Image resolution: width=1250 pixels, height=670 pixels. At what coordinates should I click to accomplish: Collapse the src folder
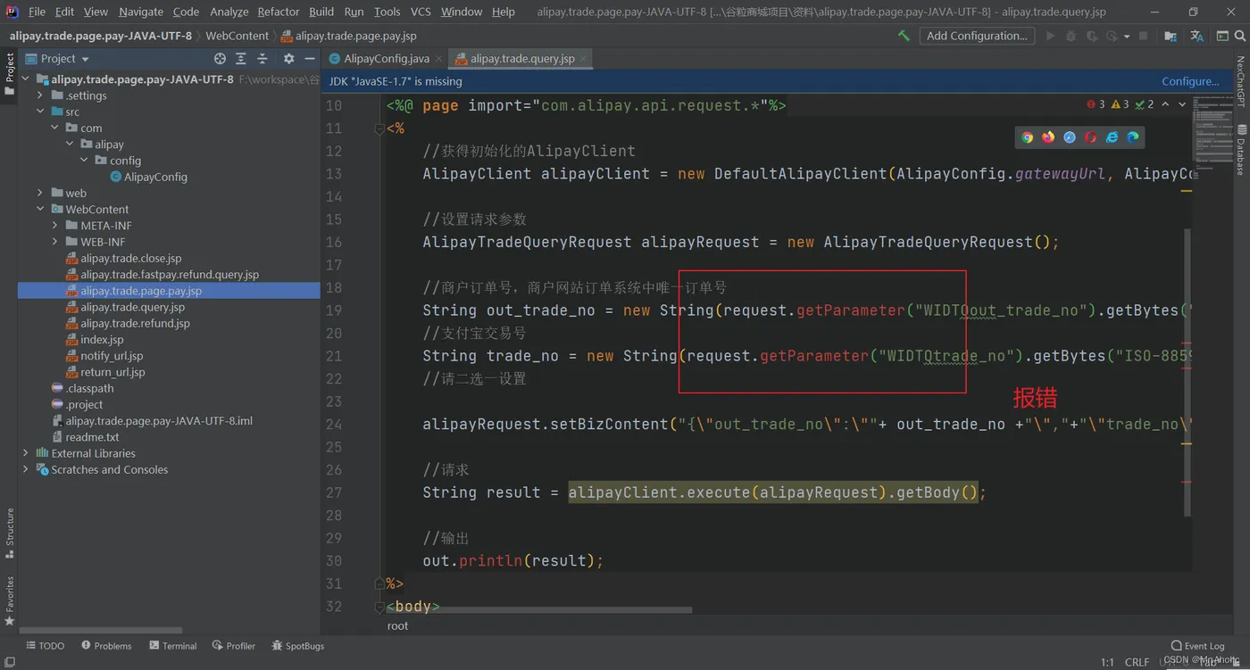(x=40, y=112)
